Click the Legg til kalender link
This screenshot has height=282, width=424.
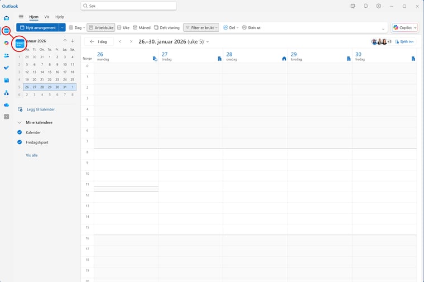click(41, 109)
